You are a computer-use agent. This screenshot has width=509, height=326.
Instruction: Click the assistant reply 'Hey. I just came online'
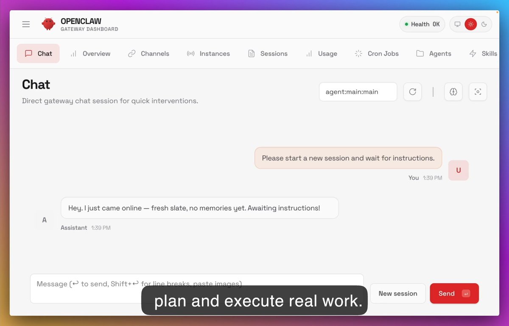coord(200,208)
